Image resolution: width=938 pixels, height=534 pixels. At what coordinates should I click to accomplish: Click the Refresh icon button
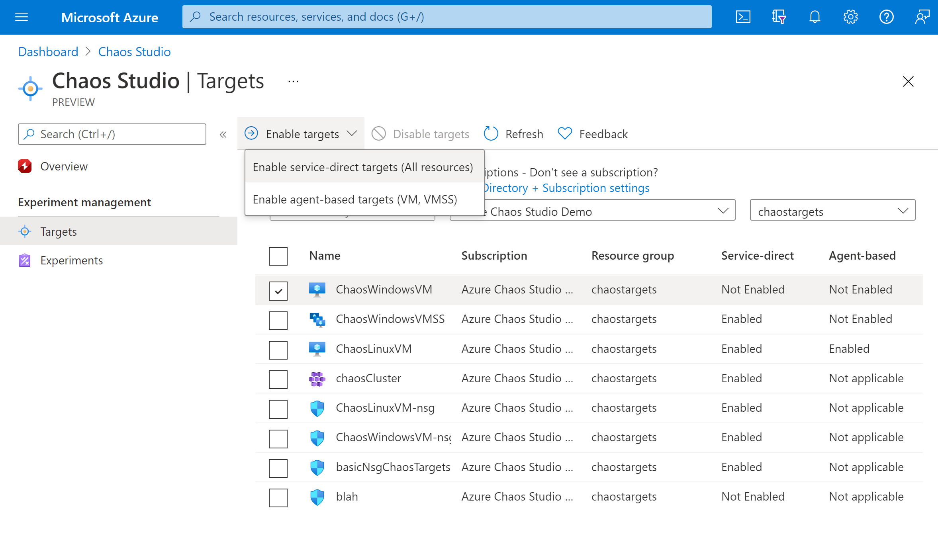point(491,133)
